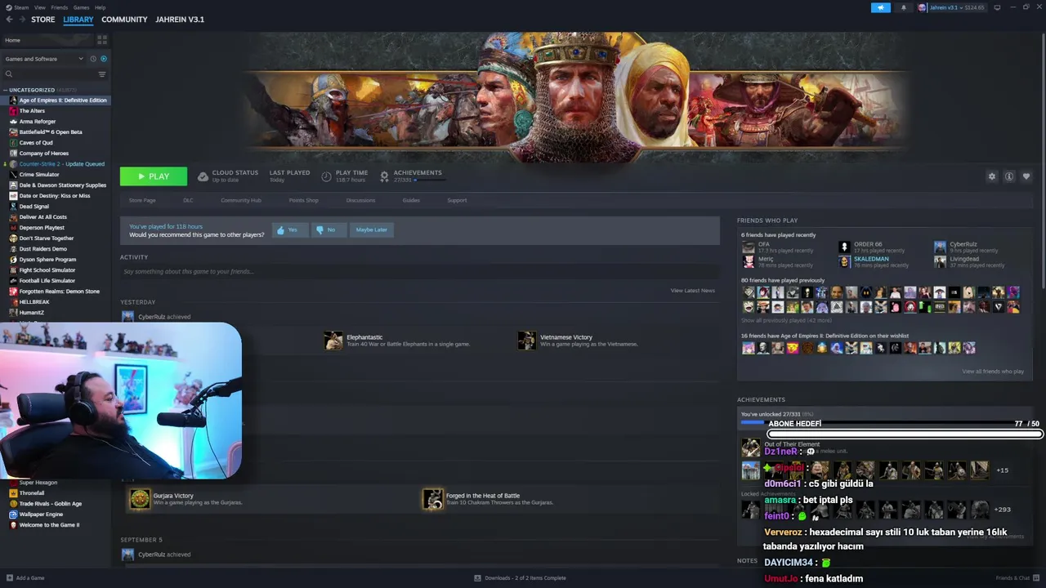Viewport: 1046px width, 588px height.
Task: Open friend ORDER 66's avatar
Action: (x=844, y=247)
